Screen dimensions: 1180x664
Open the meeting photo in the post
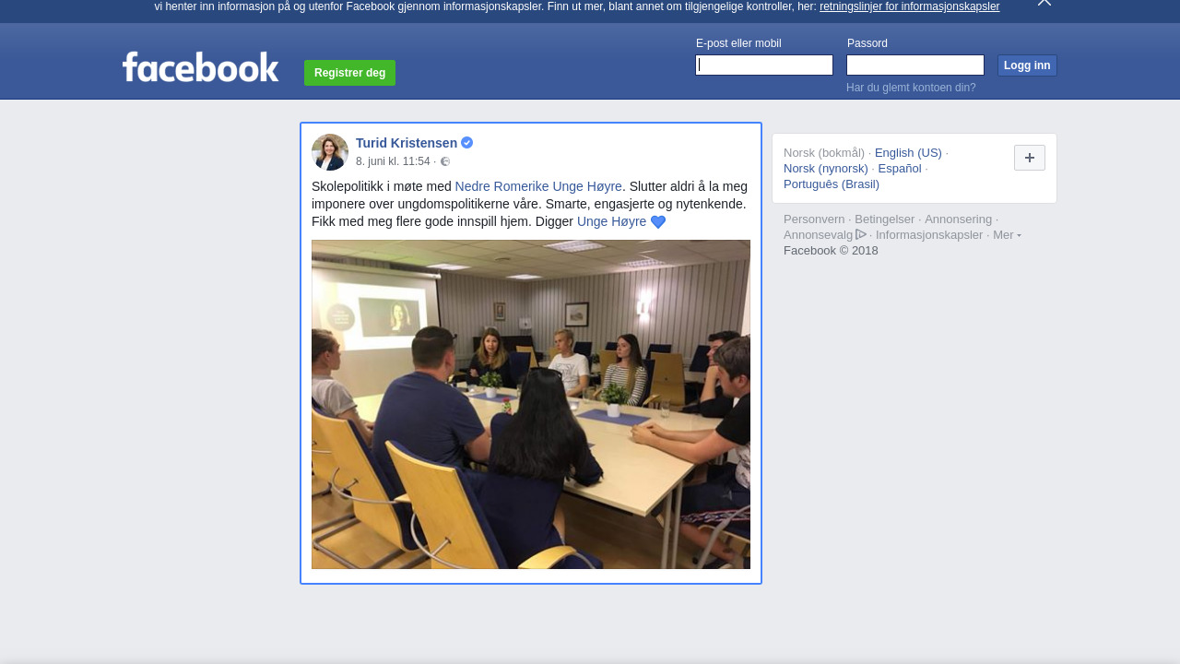click(x=531, y=404)
